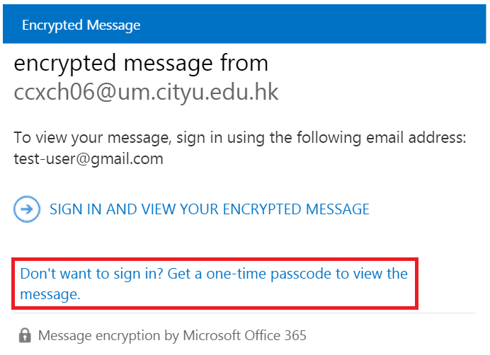
Task: Click the empty area of the blue header bar
Action: pyautogui.click(x=319, y=25)
